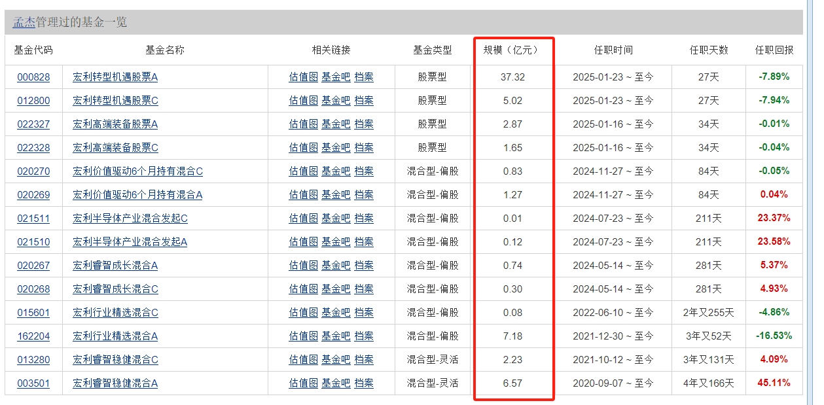Open 估值图 for fund 003501

pos(304,383)
